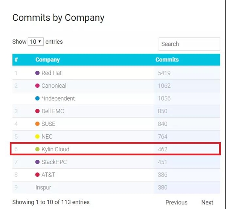This screenshot has width=226, height=209.
Task: Click the 1062 commits value
Action: pyautogui.click(x=164, y=86)
